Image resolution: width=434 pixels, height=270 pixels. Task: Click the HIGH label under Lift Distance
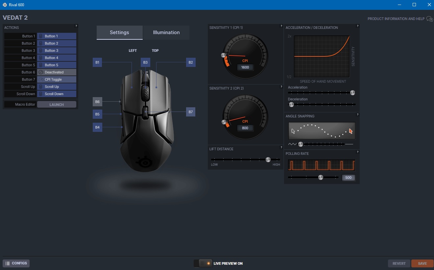276,165
